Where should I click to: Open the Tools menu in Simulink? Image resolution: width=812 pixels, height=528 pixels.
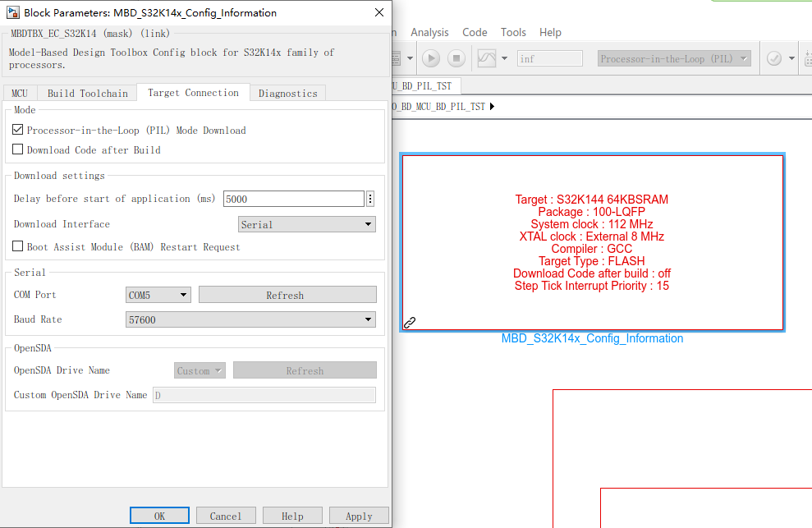513,32
